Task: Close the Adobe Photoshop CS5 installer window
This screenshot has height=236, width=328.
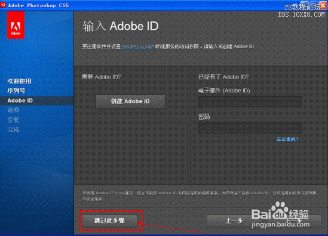Action: (x=323, y=5)
